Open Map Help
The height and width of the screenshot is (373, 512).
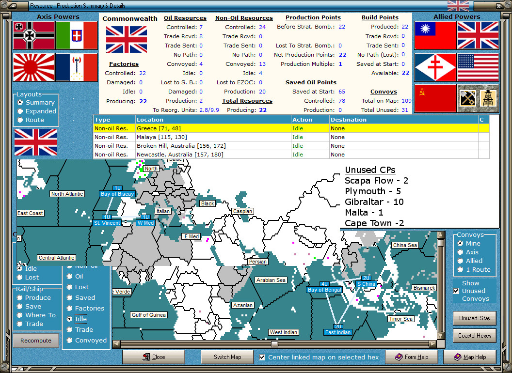[470, 357]
